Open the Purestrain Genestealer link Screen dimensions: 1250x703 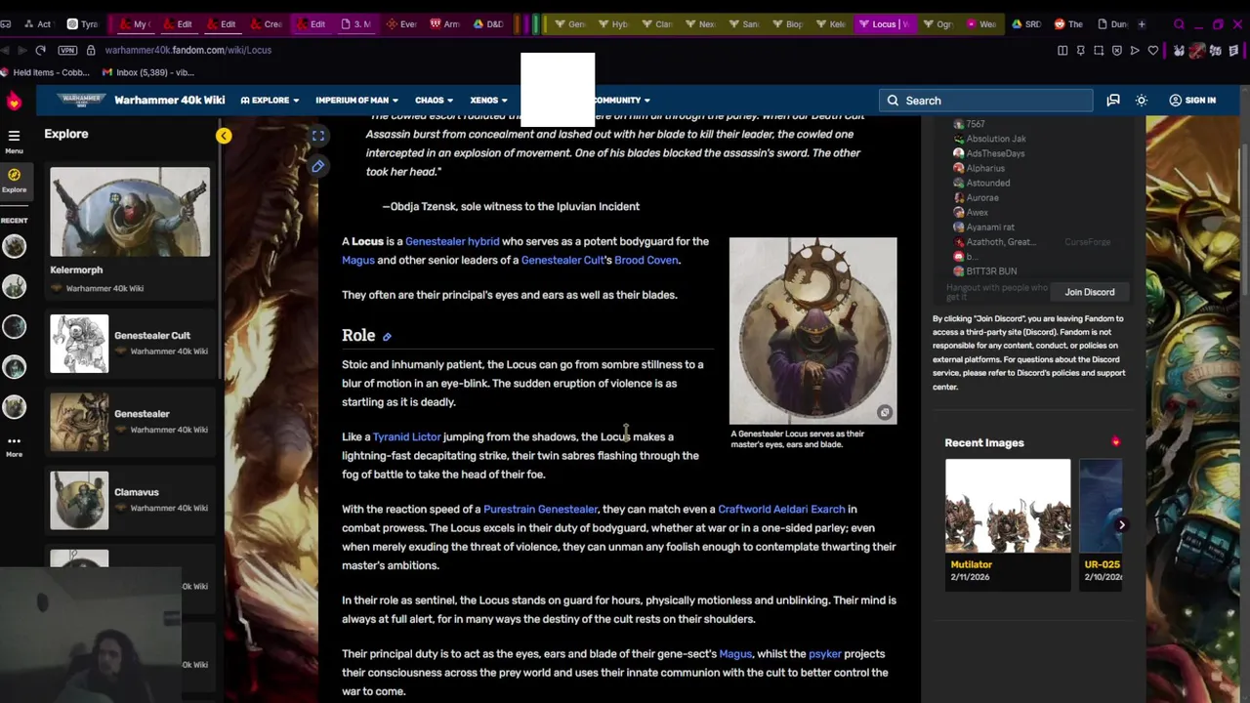coord(540,509)
